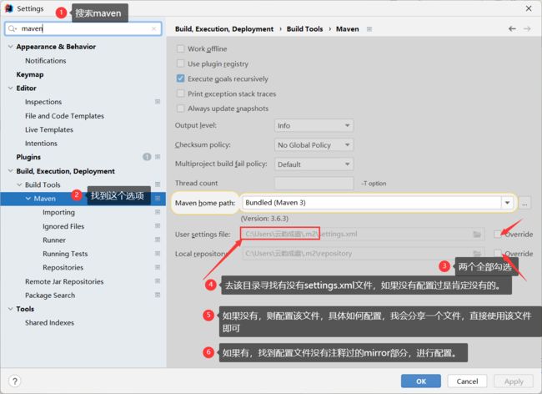Image resolution: width=542 pixels, height=394 pixels.
Task: Click the settings icon beside Package Search
Action: coord(158,295)
